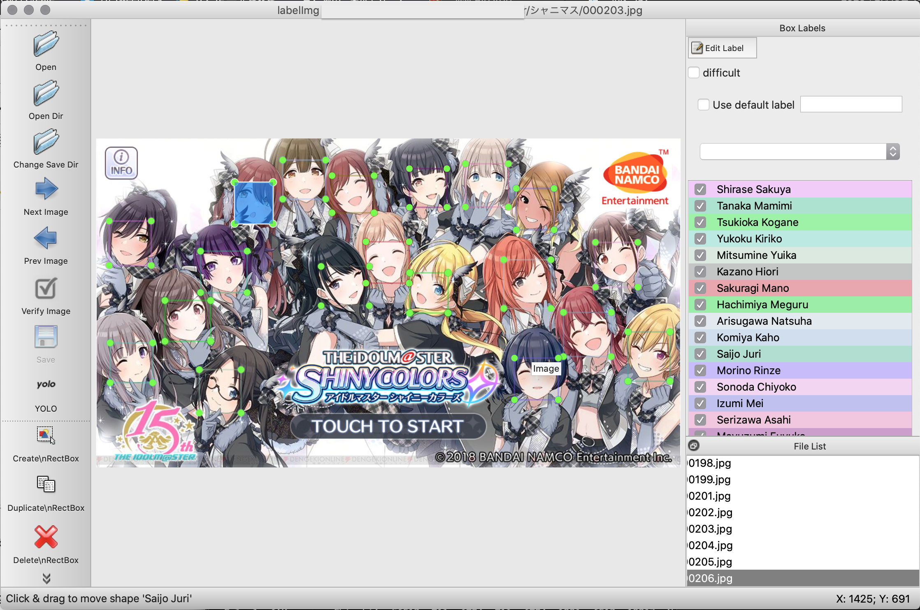Select the Create RectBox tool
920x610 pixels.
pyautogui.click(x=46, y=435)
